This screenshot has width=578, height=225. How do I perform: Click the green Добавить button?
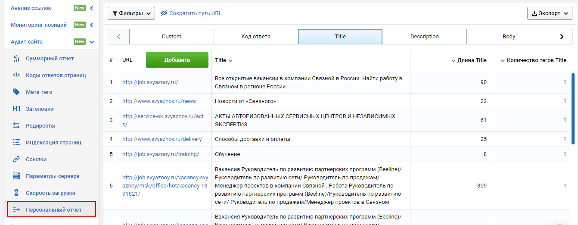pos(177,60)
